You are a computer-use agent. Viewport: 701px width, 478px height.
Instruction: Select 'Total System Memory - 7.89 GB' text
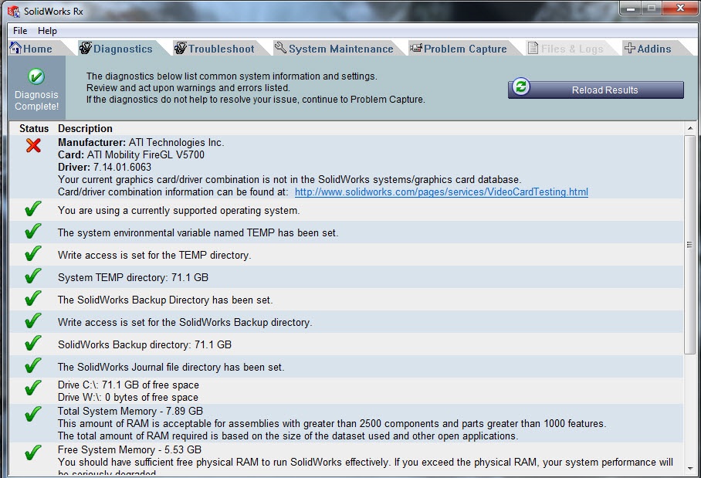(130, 411)
